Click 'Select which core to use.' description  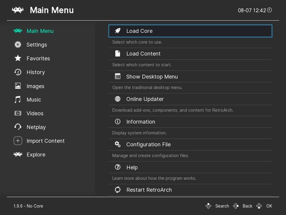coord(137,42)
